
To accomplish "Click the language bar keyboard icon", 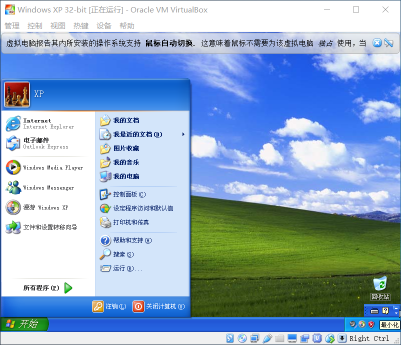I will tap(374, 310).
